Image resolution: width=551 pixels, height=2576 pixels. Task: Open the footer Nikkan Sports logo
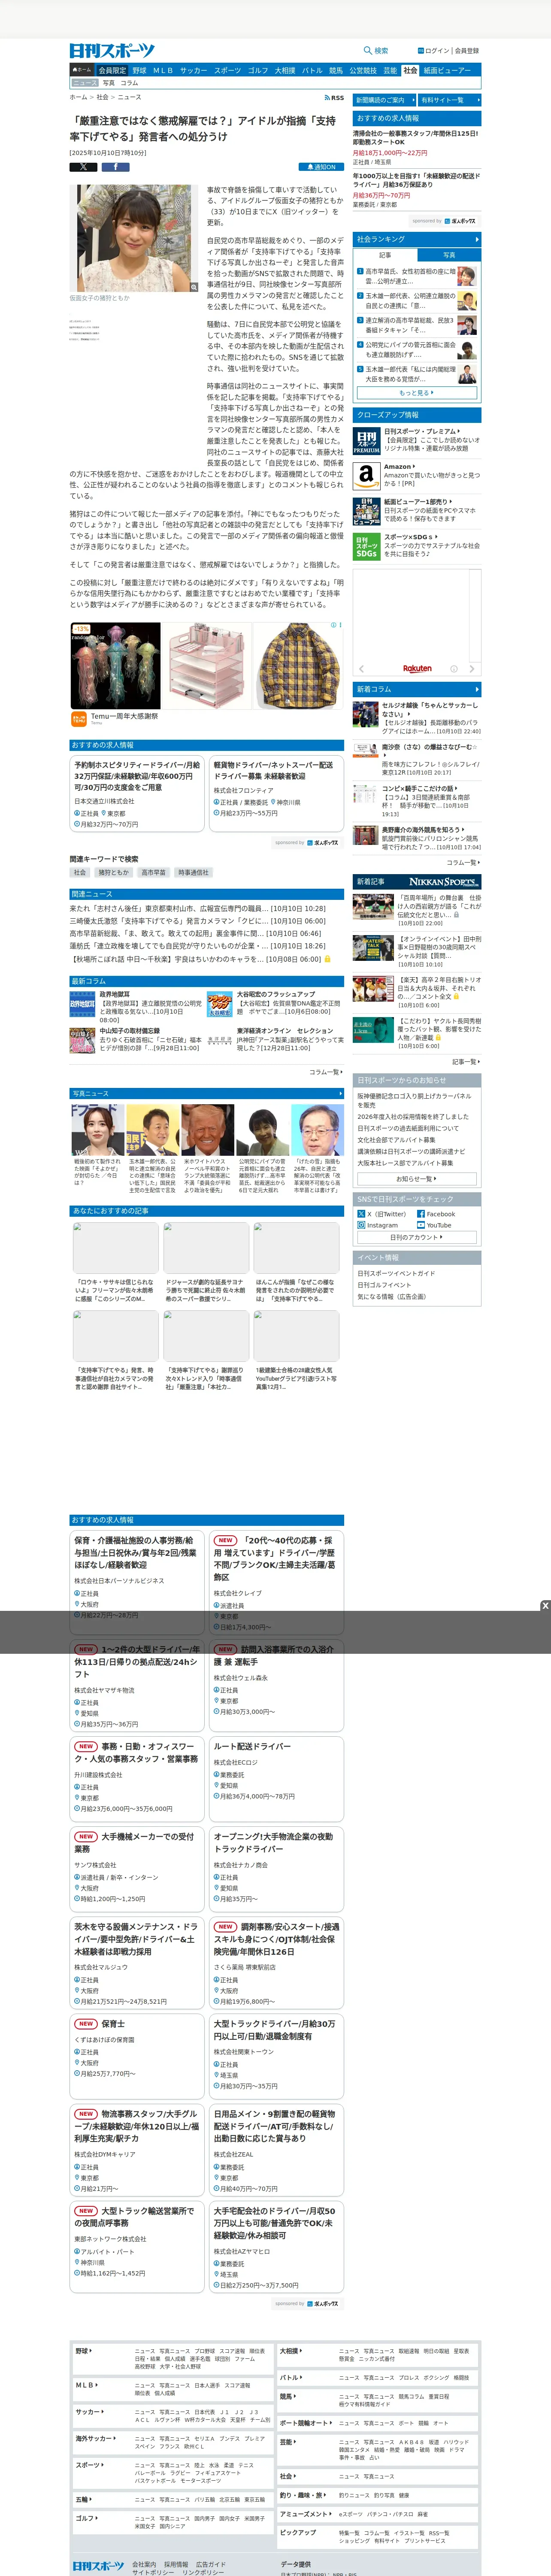click(98, 2566)
